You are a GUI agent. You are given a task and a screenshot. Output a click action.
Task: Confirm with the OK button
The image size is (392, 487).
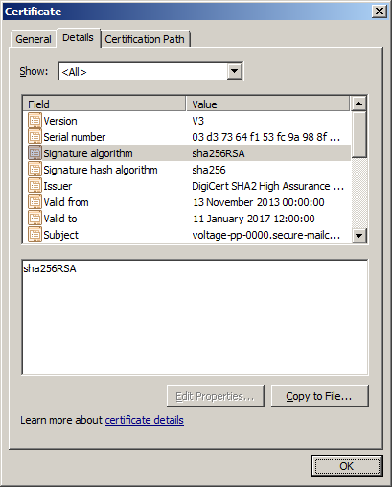click(x=347, y=466)
